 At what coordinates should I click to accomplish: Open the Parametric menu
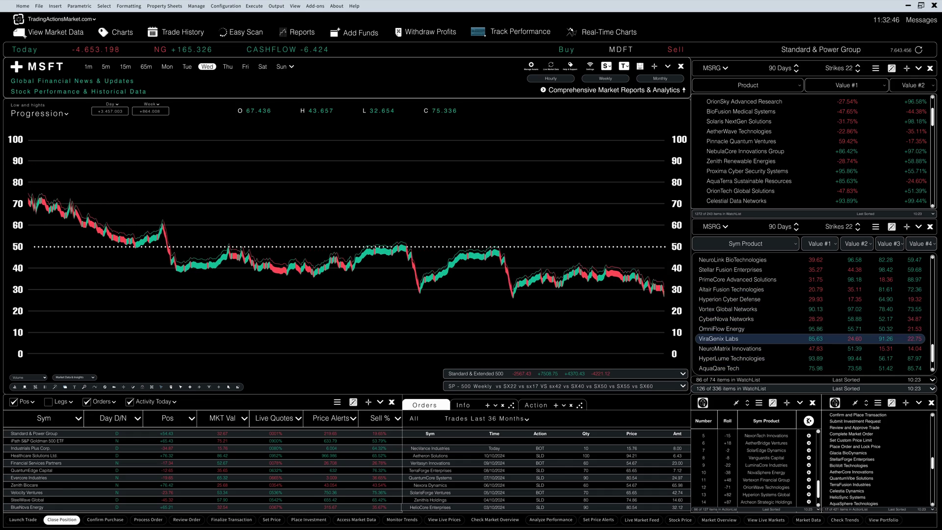(x=79, y=6)
